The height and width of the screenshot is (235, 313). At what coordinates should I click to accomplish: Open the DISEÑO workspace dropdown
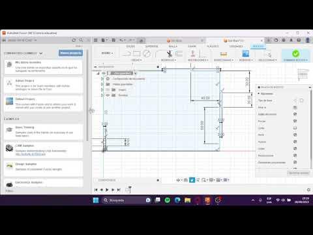(x=108, y=53)
